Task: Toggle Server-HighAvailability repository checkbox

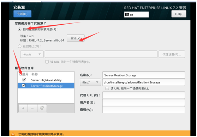Action: pyautogui.click(x=24, y=80)
